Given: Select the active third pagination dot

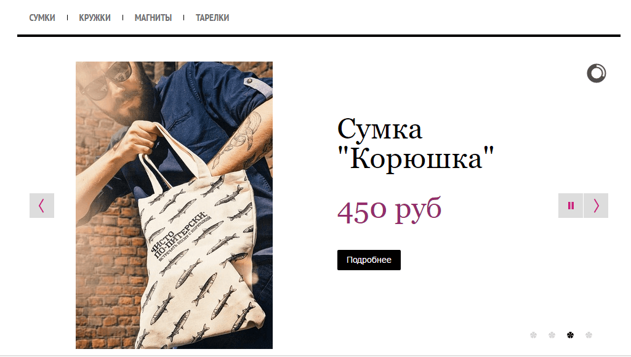Looking at the screenshot, I should coord(570,335).
